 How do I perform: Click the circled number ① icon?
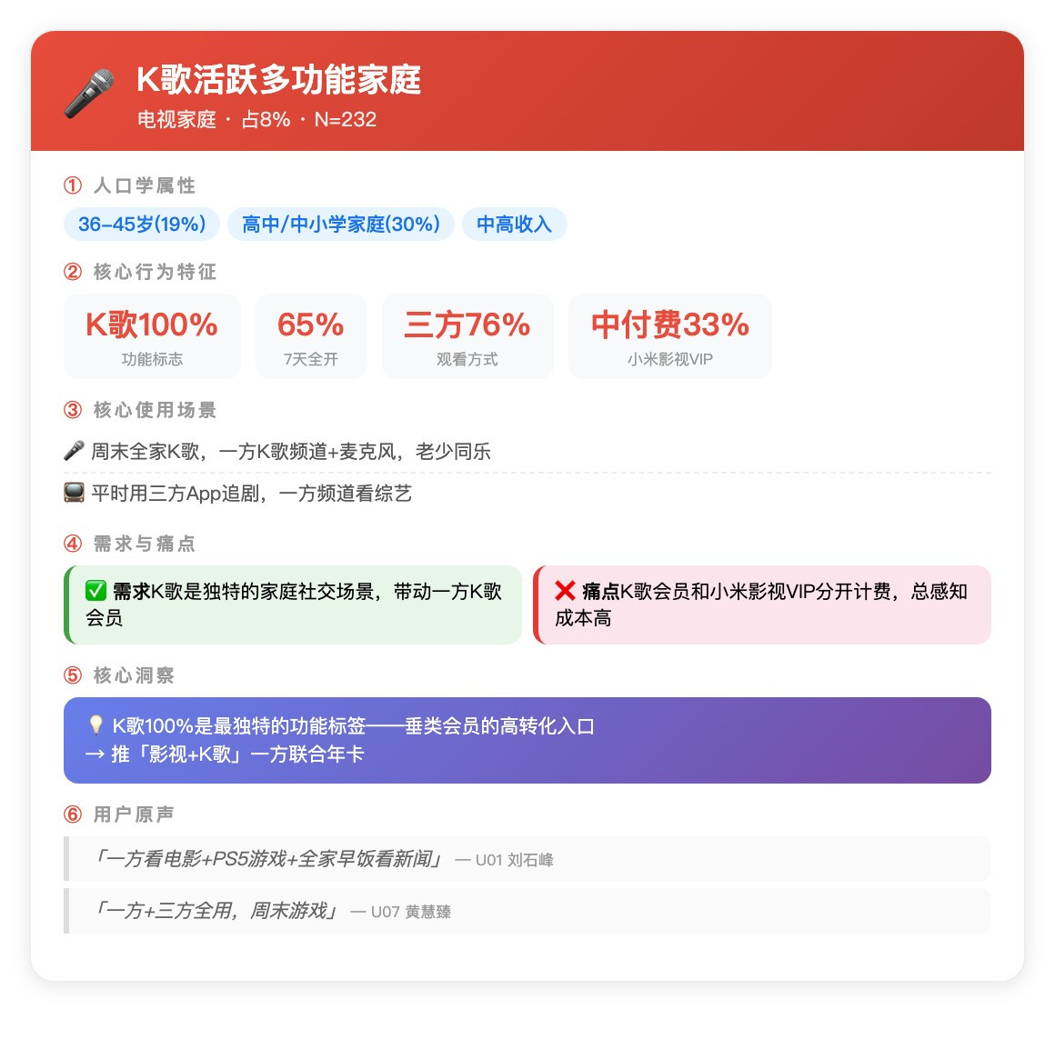coord(73,185)
